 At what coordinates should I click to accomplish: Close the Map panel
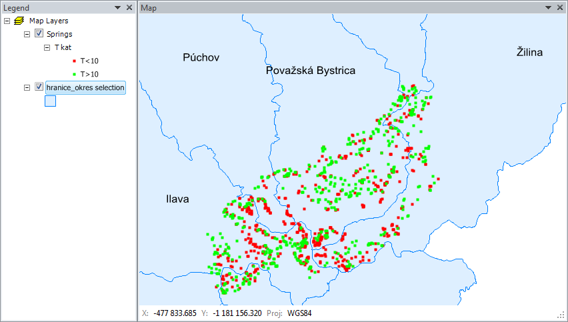point(560,7)
